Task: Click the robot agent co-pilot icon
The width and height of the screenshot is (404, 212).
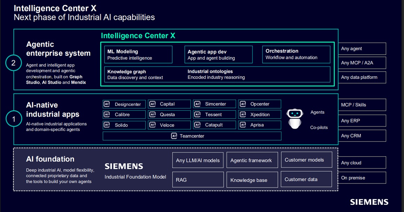Action: click(295, 119)
